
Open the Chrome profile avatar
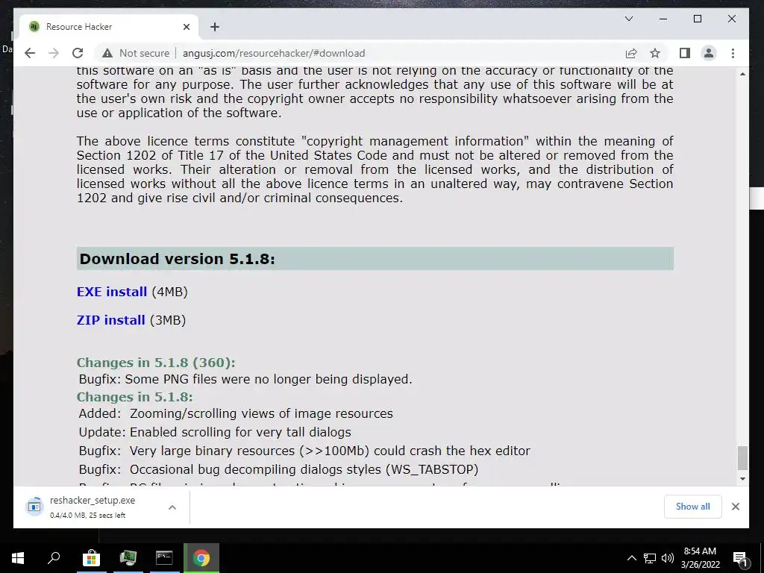pyautogui.click(x=709, y=53)
